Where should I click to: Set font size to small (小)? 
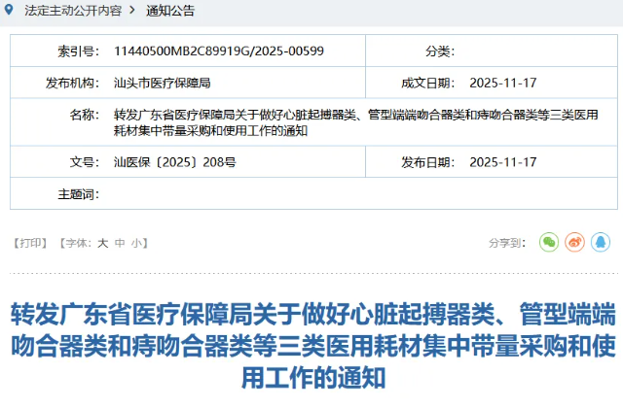coord(137,243)
